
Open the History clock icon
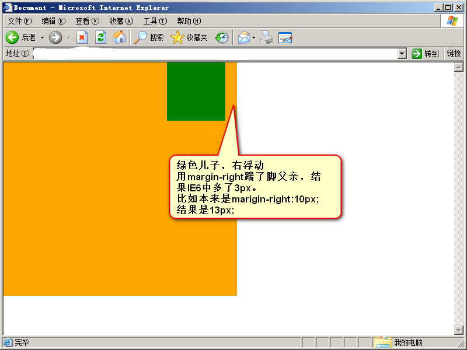coord(222,37)
